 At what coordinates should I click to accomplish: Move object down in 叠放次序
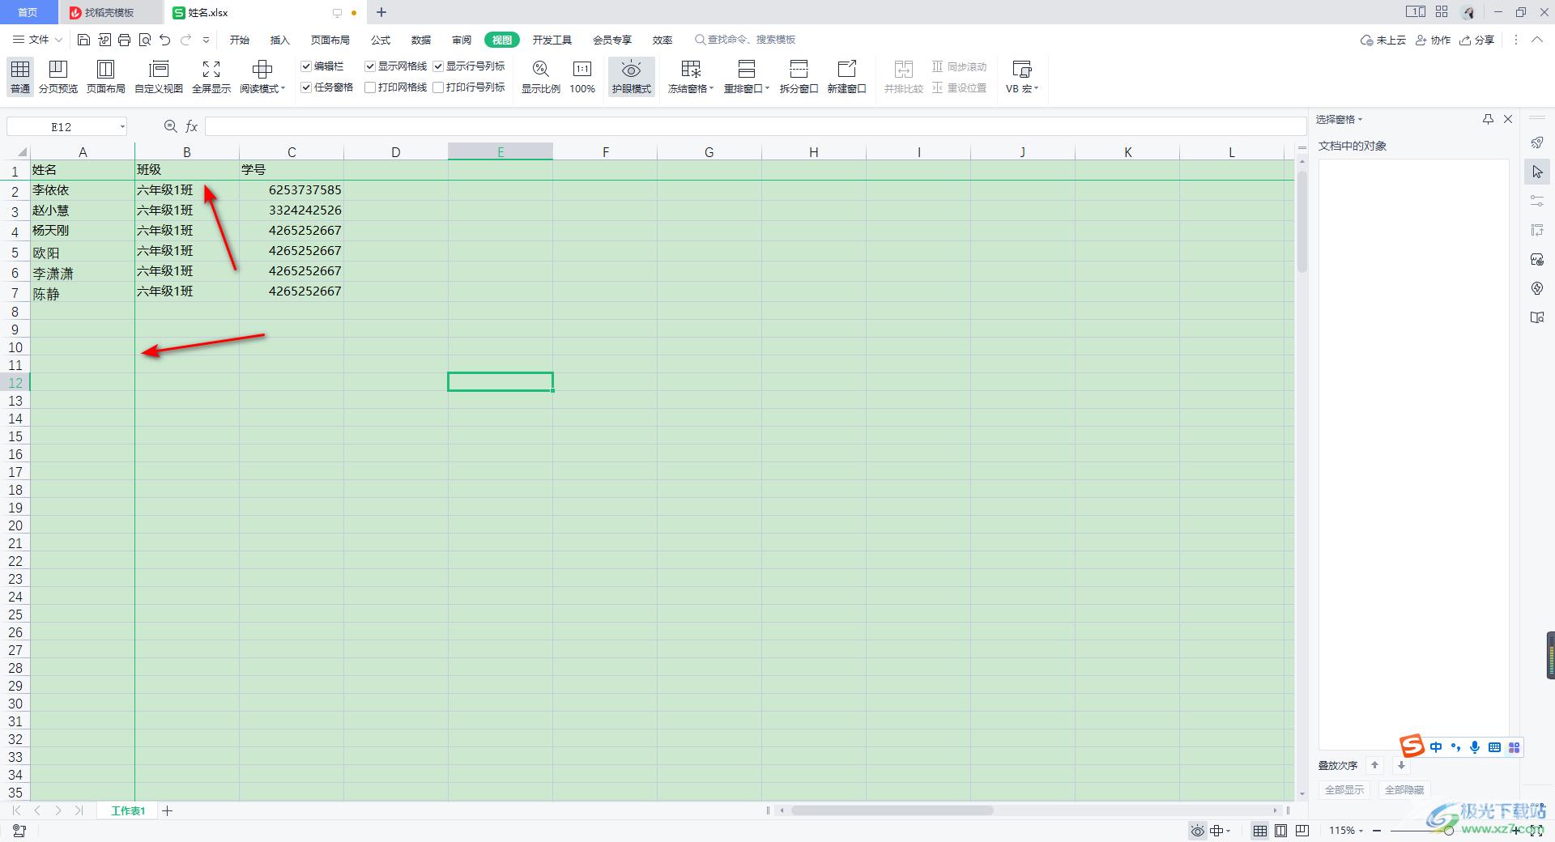1401,765
